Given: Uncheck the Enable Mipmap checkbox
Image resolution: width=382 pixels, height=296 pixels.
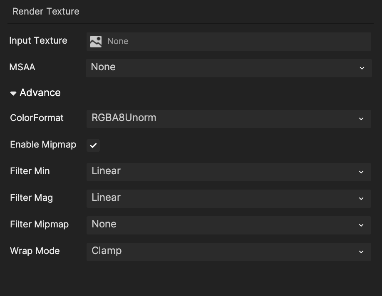Looking at the screenshot, I should pyautogui.click(x=93, y=145).
